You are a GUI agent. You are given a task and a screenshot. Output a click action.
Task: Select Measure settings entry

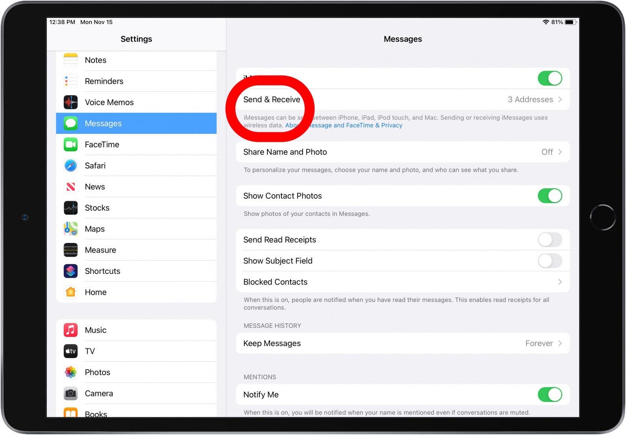pyautogui.click(x=136, y=250)
